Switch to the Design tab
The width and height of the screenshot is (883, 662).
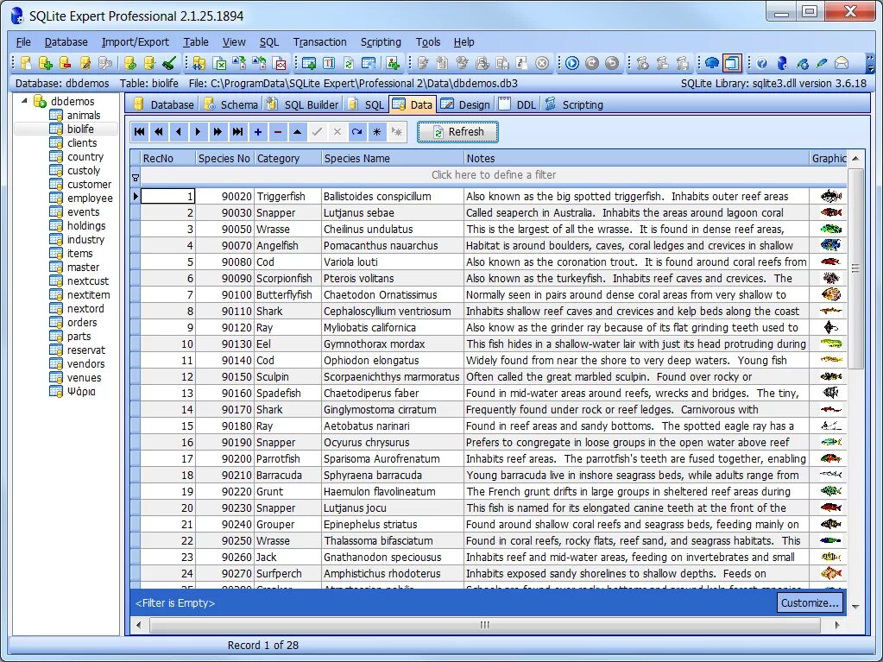click(x=466, y=104)
